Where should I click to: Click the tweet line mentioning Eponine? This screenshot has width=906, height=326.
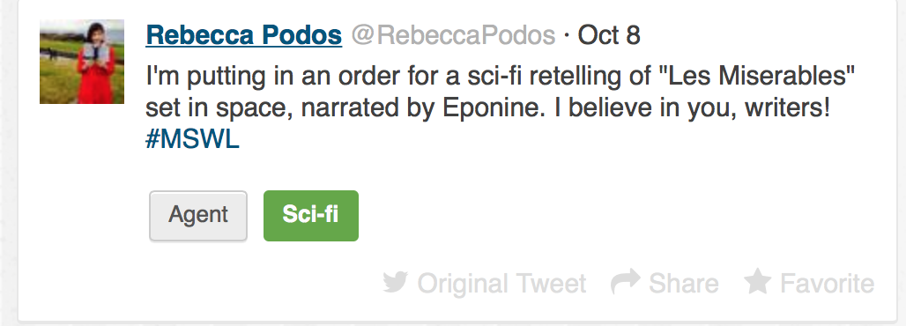tap(488, 108)
